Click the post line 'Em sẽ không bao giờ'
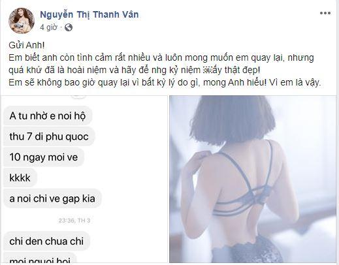This screenshot has height=265, width=339. point(165,82)
